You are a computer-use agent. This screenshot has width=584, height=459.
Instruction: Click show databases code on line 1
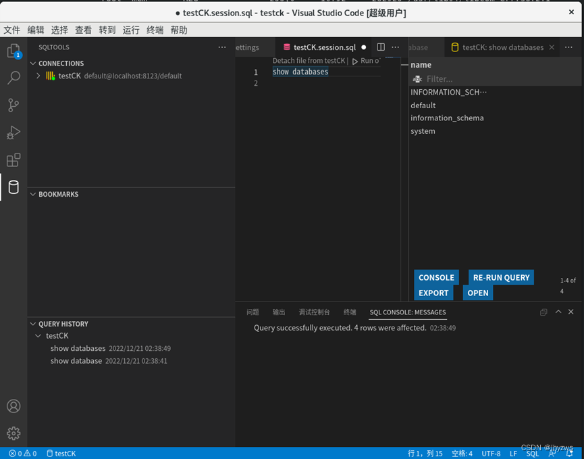(300, 72)
